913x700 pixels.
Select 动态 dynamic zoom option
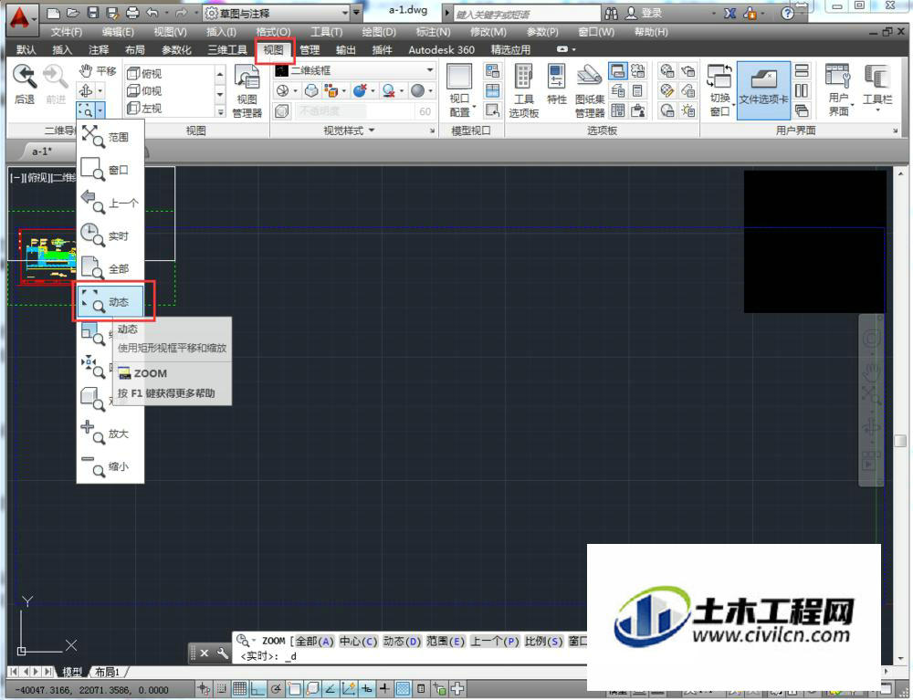click(x=110, y=301)
